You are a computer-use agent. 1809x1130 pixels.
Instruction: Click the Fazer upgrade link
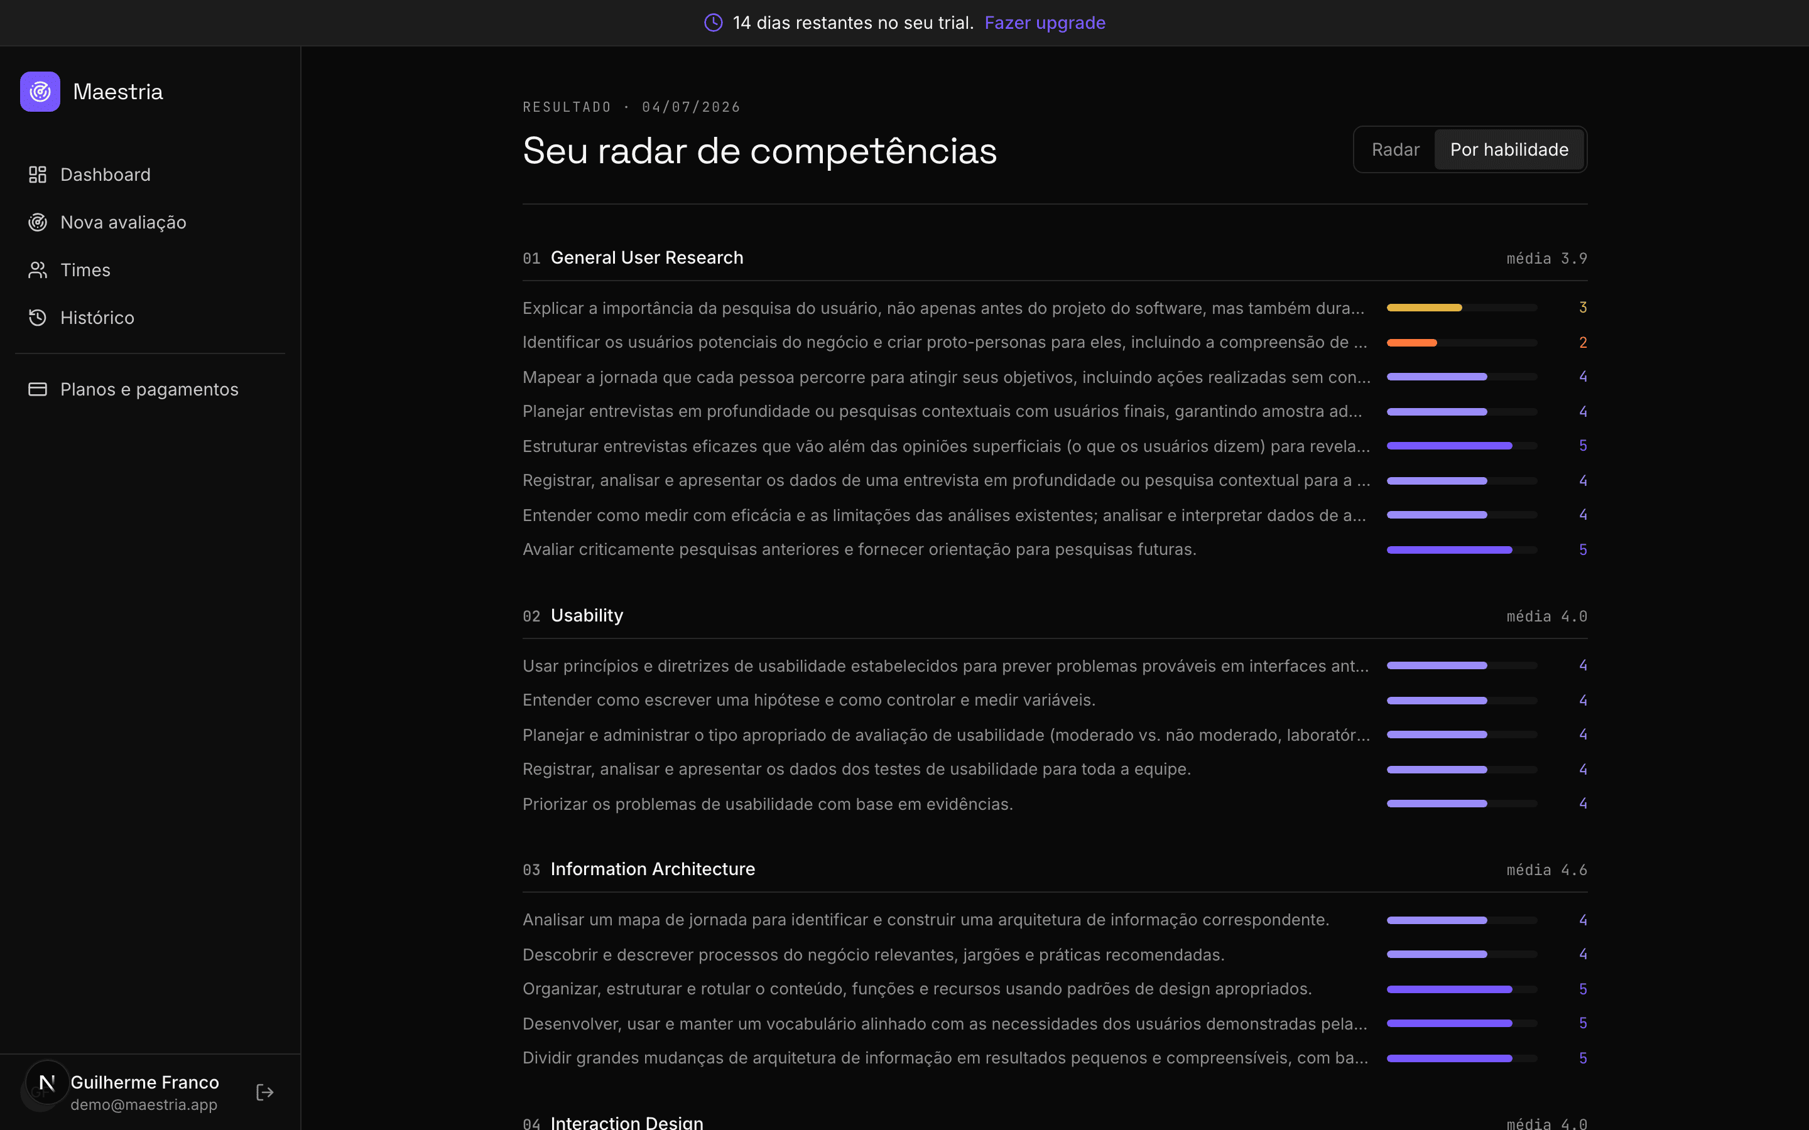(x=1045, y=23)
